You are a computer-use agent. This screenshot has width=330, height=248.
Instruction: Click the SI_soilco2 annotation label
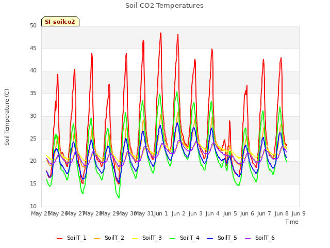60,21
